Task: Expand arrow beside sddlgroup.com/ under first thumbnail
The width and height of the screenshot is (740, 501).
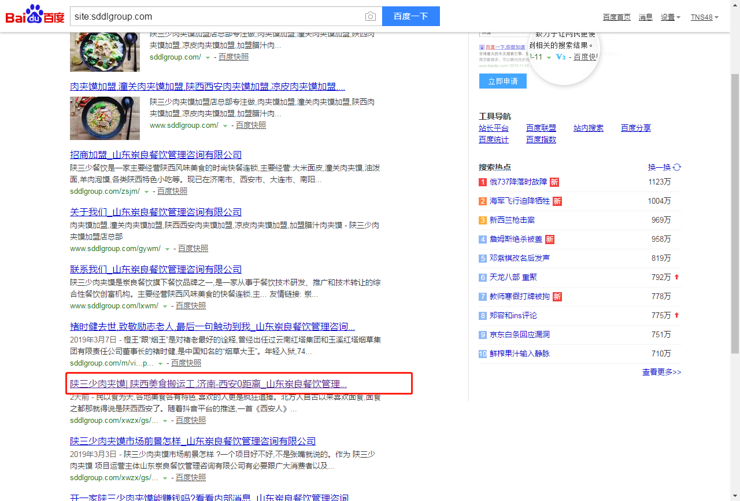Action: click(208, 57)
